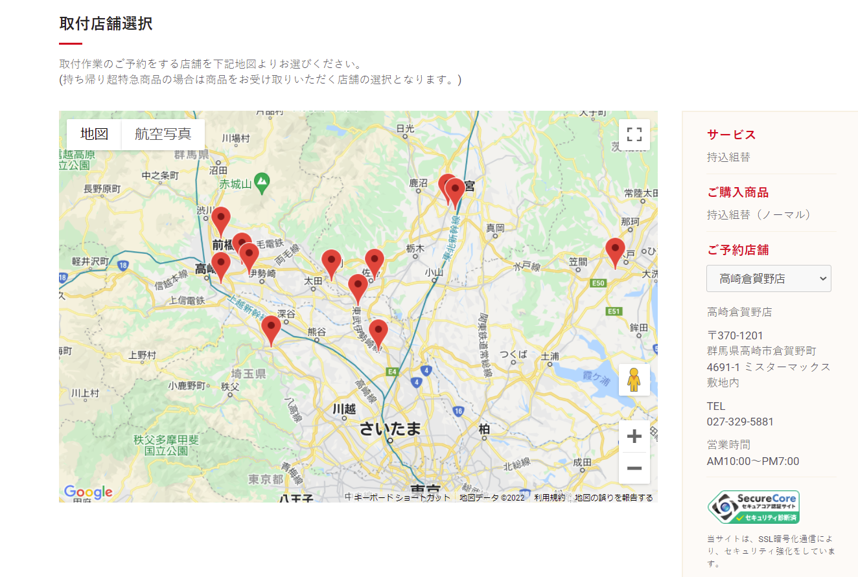This screenshot has height=577, width=858.
Task: Zoom out with the minus button
Action: [634, 468]
